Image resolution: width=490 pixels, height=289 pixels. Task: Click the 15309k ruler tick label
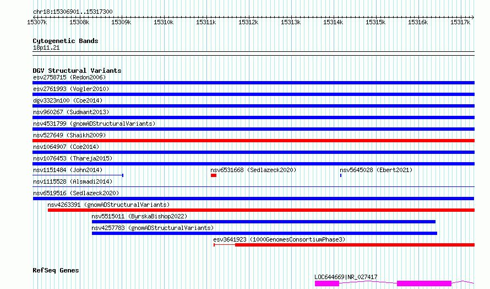(121, 22)
